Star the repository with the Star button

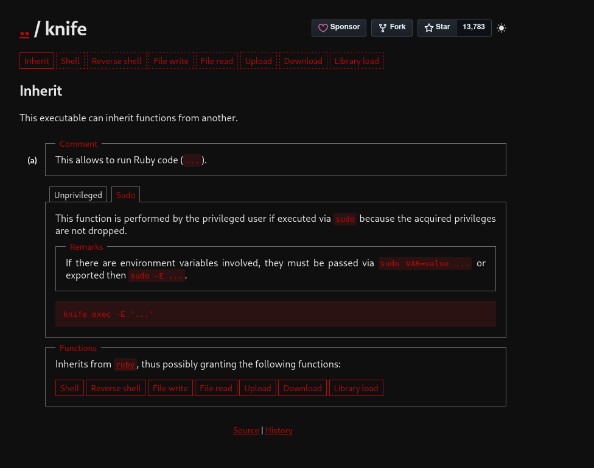[x=437, y=27]
